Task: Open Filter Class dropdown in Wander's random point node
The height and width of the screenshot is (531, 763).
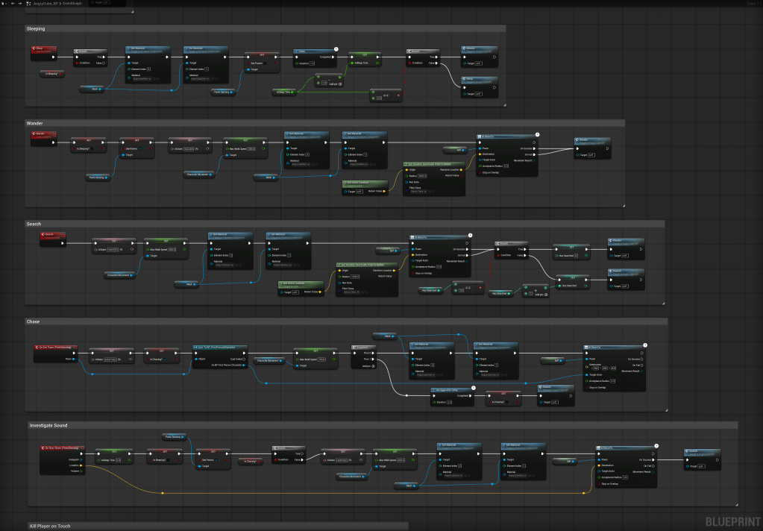Action: point(419,191)
